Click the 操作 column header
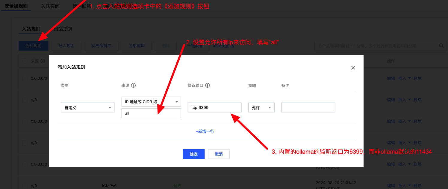 coord(391,61)
